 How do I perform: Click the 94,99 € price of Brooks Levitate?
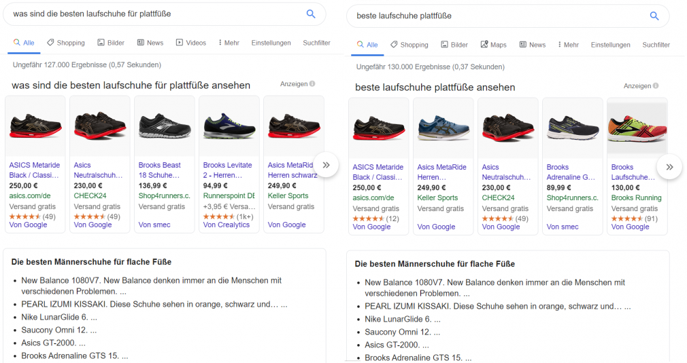(215, 186)
